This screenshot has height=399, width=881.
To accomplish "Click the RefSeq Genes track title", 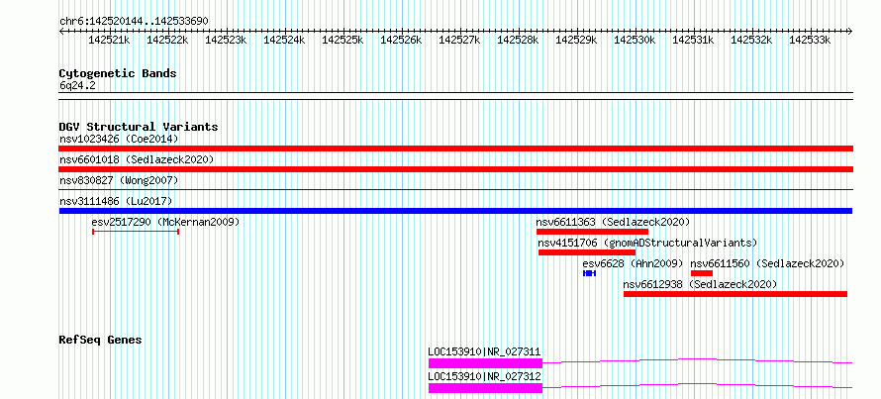I will click(x=101, y=340).
